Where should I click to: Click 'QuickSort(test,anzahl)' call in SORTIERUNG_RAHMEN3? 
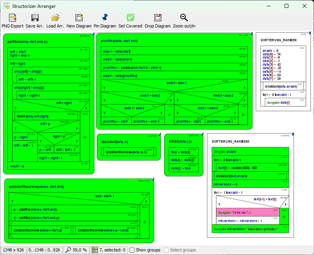(250, 176)
